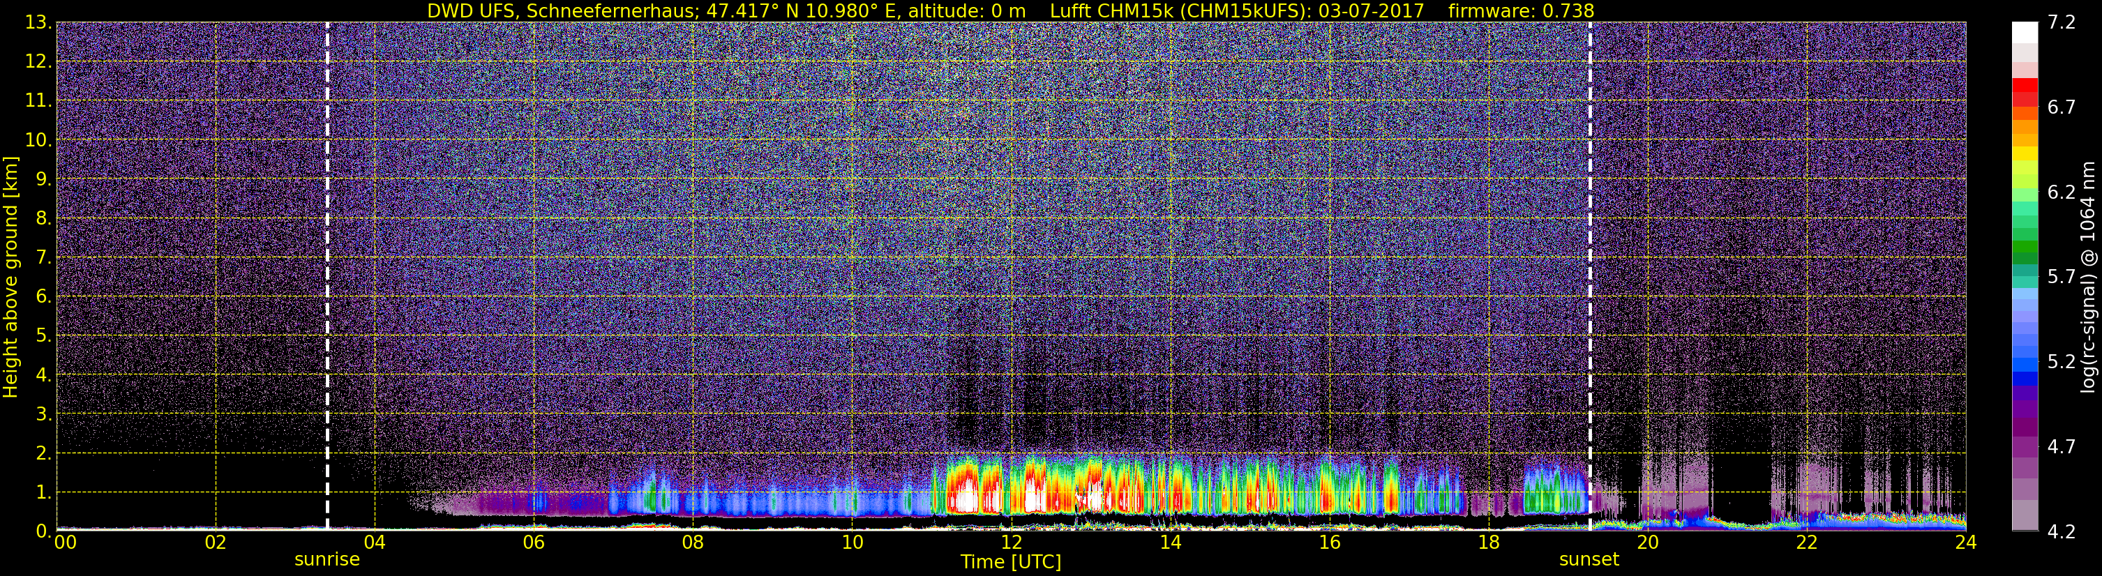Click the height axis tick '2.'
2102x576 pixels.
pyautogui.click(x=44, y=453)
